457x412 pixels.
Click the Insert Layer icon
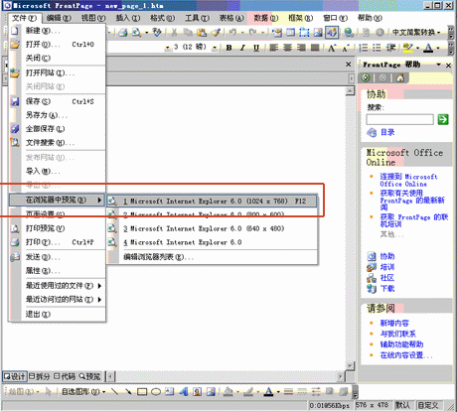(304, 32)
